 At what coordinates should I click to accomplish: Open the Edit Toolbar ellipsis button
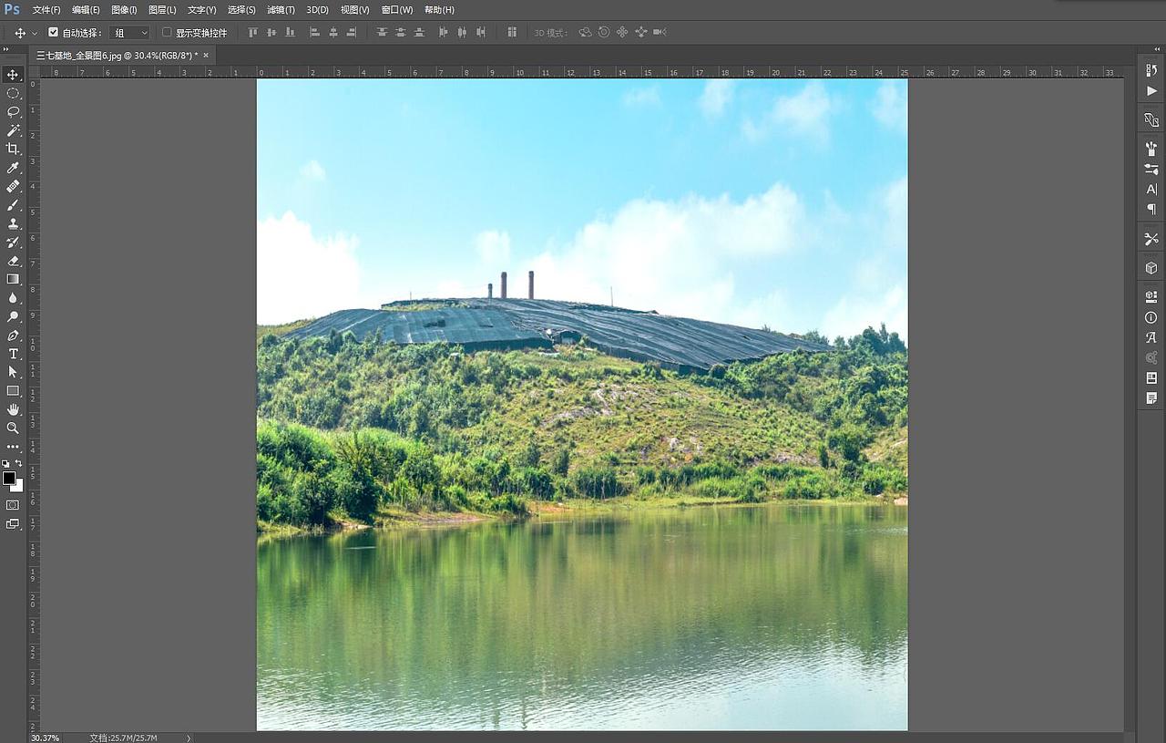pyautogui.click(x=13, y=447)
